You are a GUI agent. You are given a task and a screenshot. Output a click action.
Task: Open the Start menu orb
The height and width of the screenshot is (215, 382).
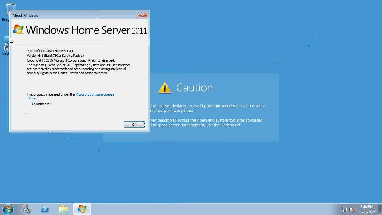[x=8, y=209]
